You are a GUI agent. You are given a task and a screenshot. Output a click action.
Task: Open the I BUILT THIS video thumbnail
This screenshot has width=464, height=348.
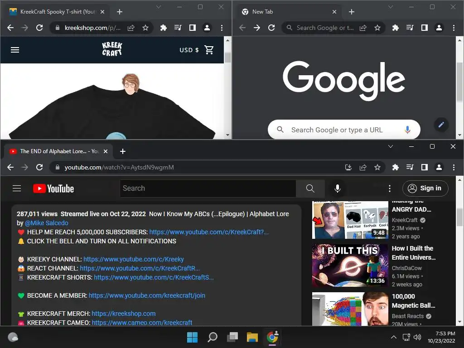350,266
